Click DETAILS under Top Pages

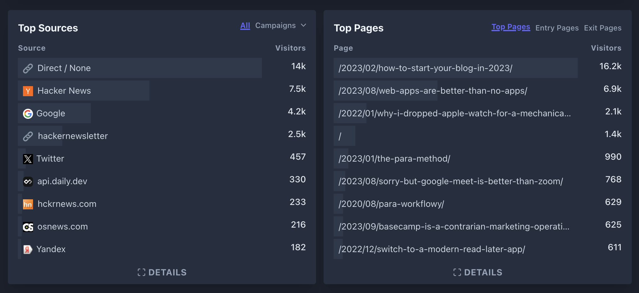(x=477, y=272)
